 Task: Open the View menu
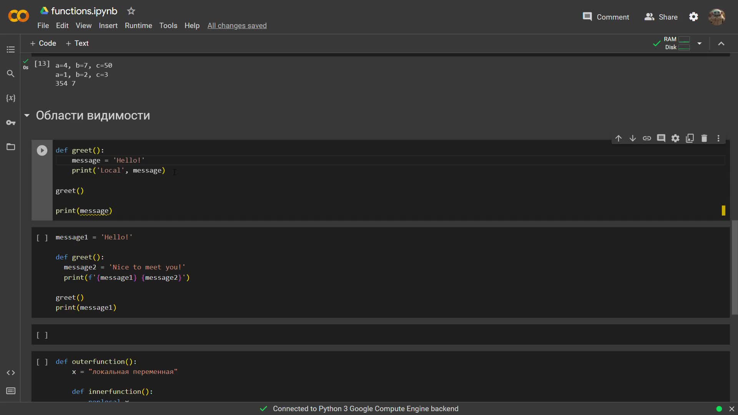(x=83, y=25)
